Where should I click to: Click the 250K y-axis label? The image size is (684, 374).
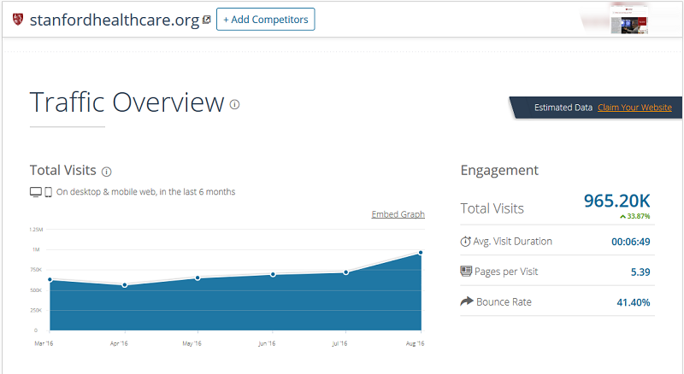(36, 310)
